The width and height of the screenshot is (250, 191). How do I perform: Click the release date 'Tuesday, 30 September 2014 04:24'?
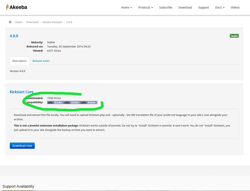[x=69, y=47]
